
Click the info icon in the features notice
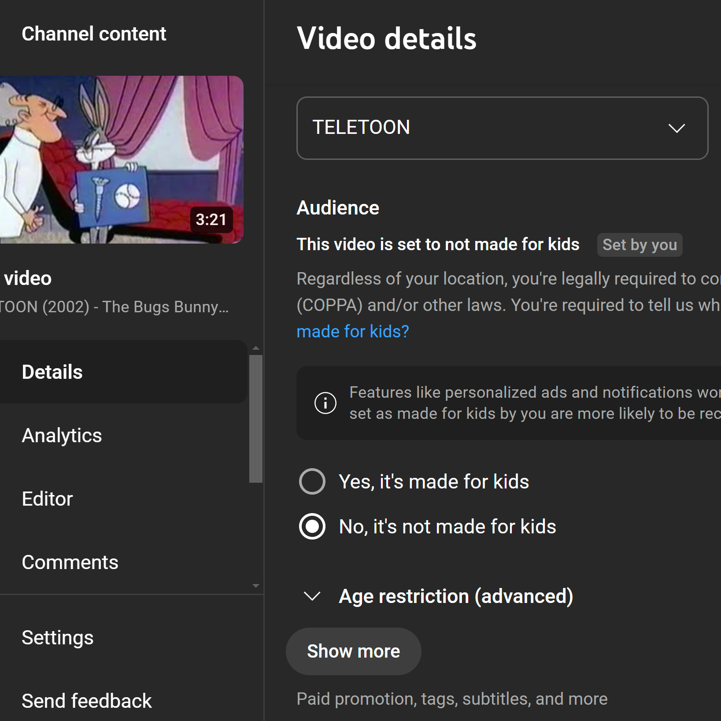click(325, 403)
